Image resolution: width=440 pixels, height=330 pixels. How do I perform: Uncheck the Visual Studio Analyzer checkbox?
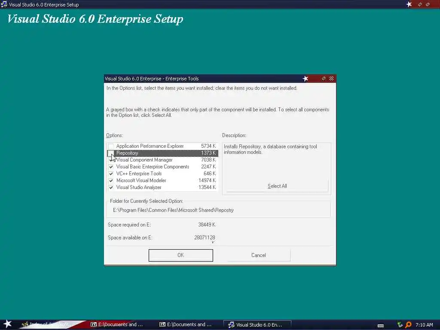(111, 187)
